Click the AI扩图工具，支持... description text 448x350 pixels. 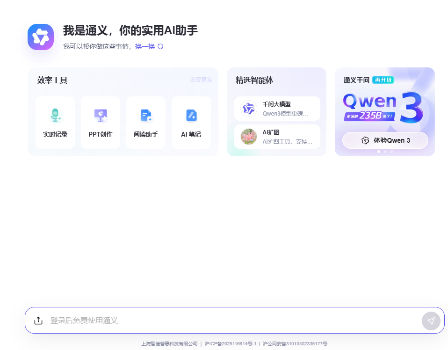coord(288,141)
